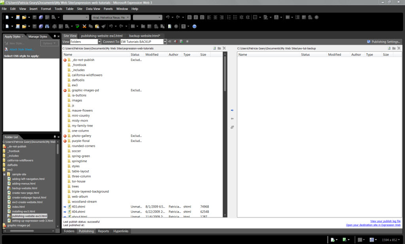The width and height of the screenshot is (405, 244).
Task: Toggle Bold formatting
Action: [x=189, y=17]
